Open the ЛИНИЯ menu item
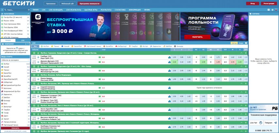This screenshot has width=279, height=133. (36, 10)
